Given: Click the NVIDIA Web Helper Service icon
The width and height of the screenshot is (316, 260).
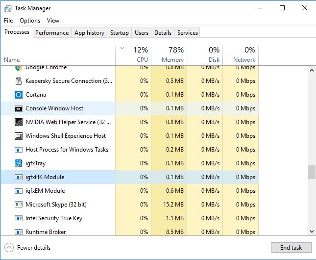Looking at the screenshot, I should [x=19, y=122].
